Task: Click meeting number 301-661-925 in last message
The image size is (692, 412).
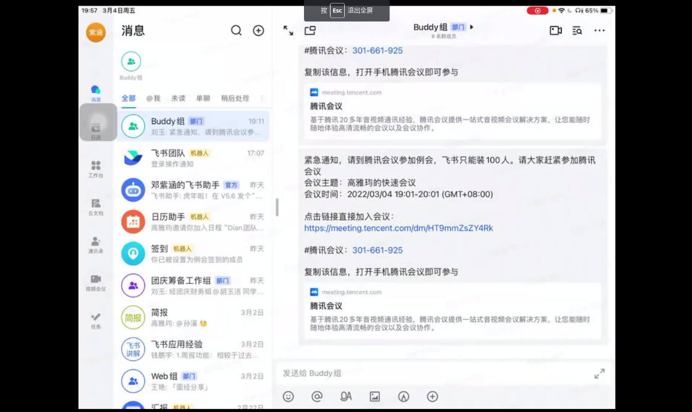Action: pos(378,250)
